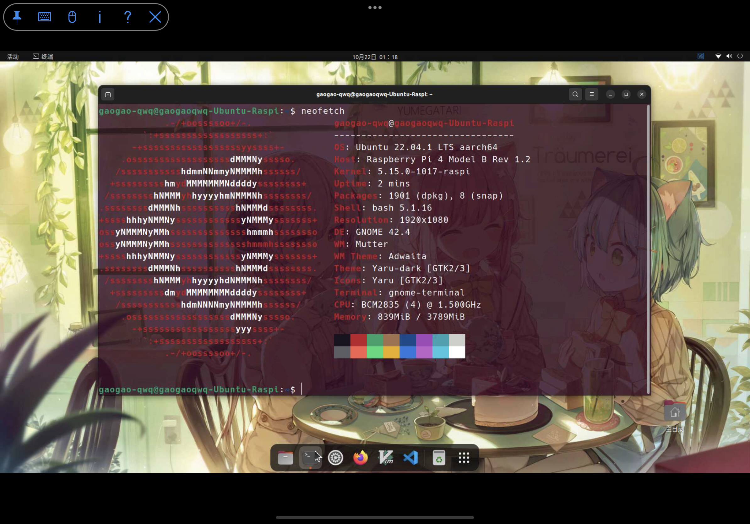The width and height of the screenshot is (750, 524).
Task: Open the help question mark icon
Action: [128, 17]
